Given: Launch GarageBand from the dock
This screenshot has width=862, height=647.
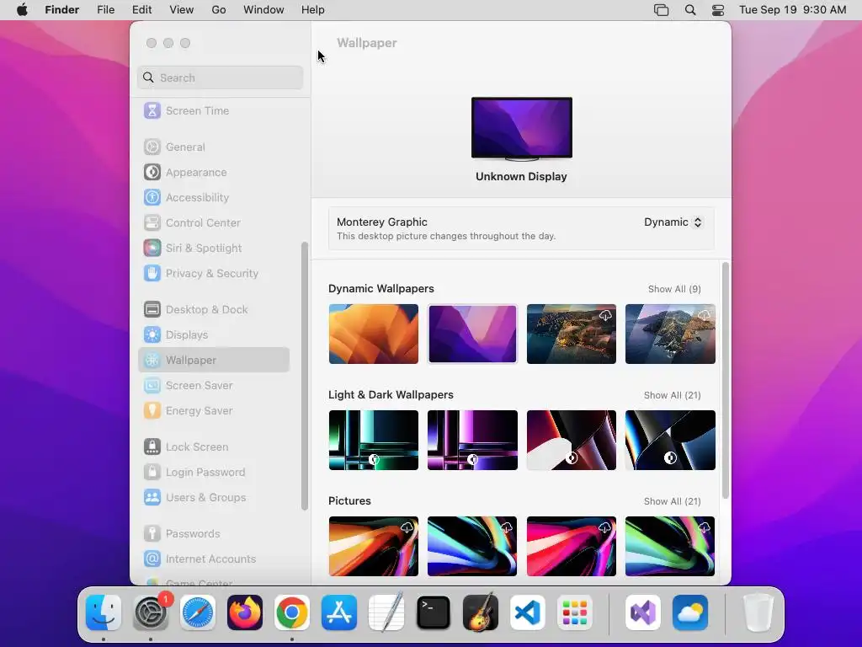Looking at the screenshot, I should tap(481, 612).
